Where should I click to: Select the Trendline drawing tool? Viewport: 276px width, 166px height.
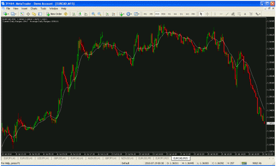click(227, 14)
